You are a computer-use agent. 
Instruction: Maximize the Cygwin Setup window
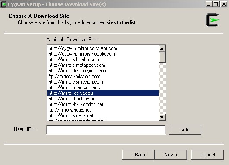click(216, 4)
